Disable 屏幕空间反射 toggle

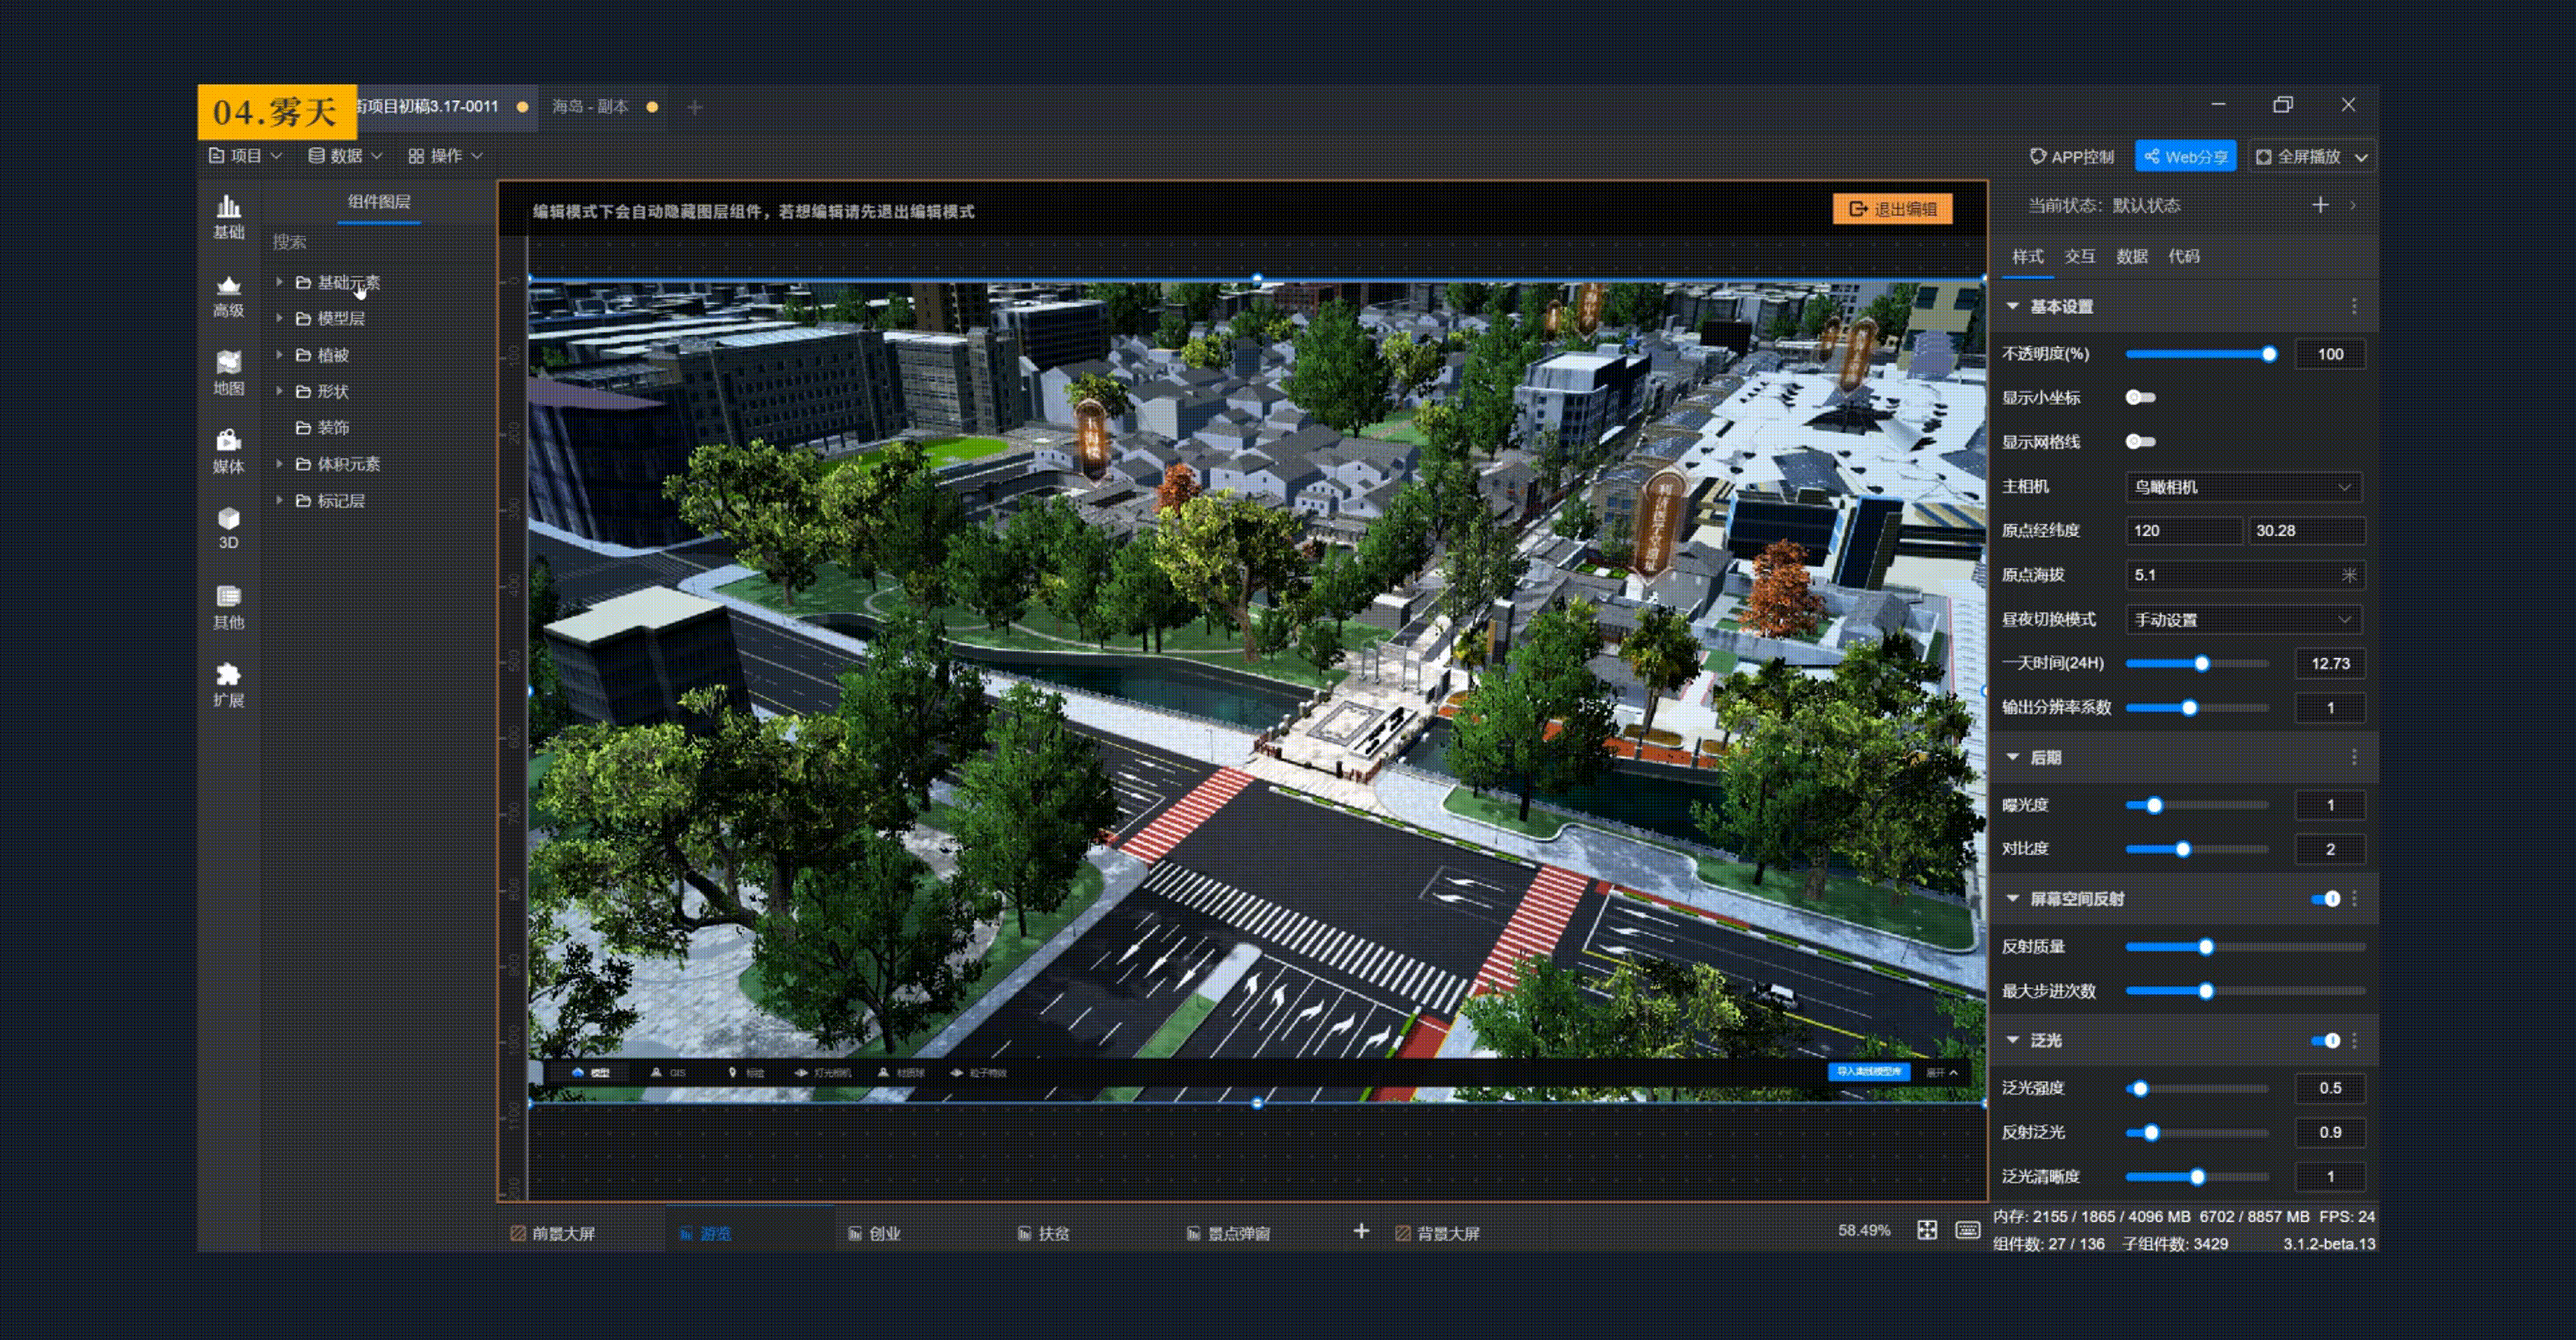(2326, 898)
